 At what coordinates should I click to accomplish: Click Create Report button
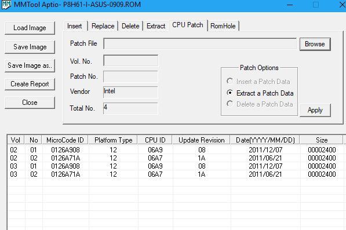30,84
